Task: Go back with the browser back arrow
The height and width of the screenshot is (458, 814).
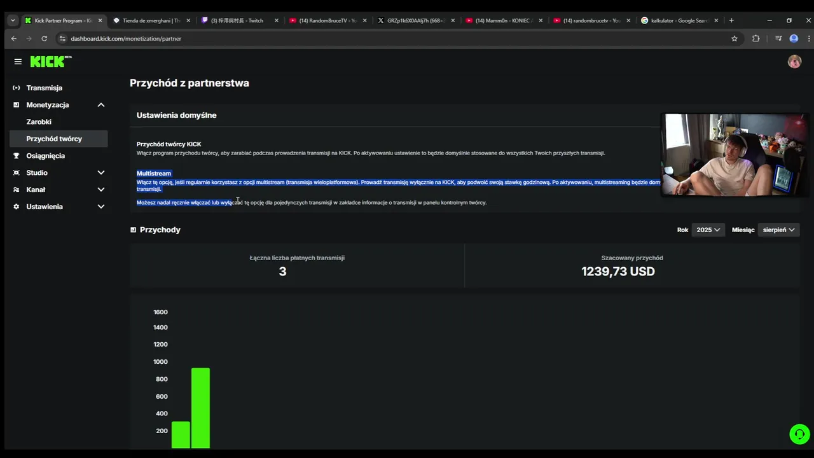Action: point(14,38)
